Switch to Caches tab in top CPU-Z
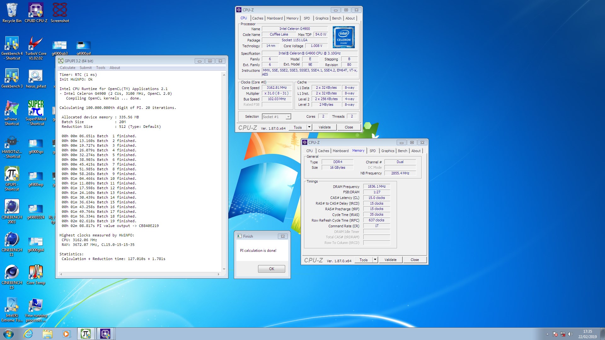 pos(257,18)
